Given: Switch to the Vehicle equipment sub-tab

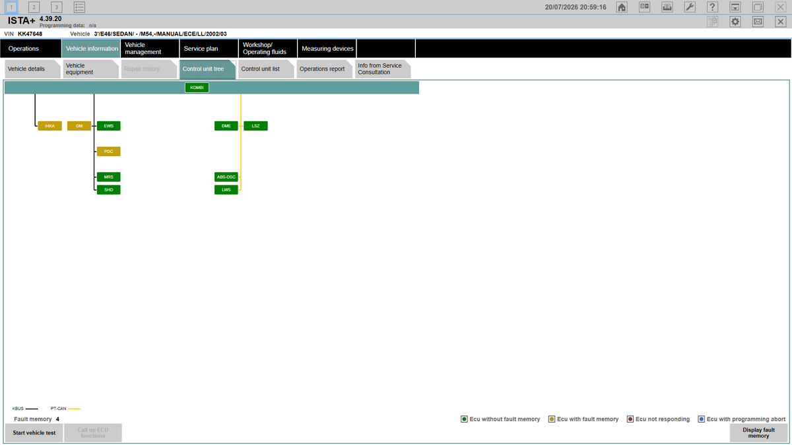Looking at the screenshot, I should [x=90, y=69].
